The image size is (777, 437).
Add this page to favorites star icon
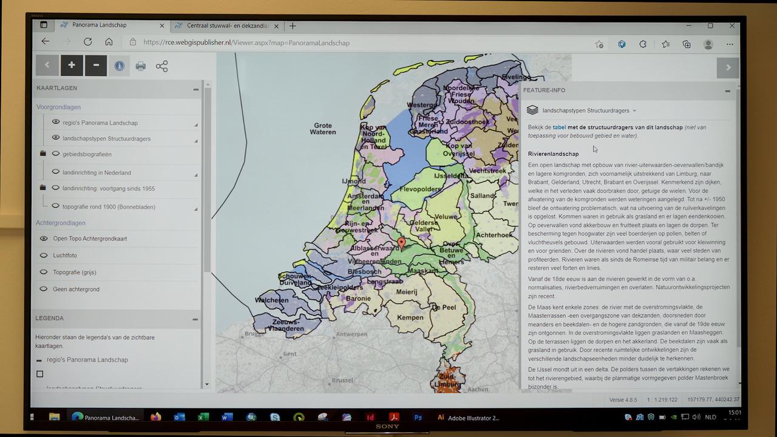599,44
